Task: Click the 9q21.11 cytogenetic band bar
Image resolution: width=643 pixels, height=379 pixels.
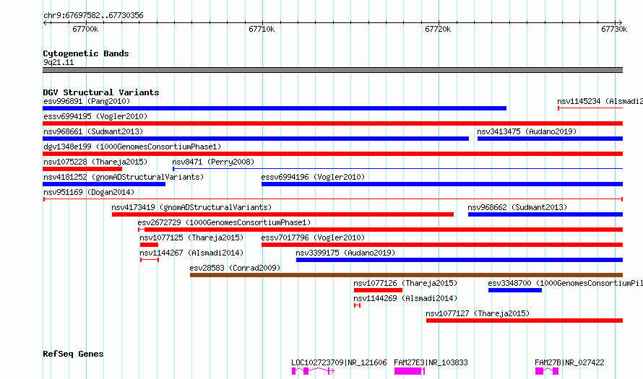Action: pyautogui.click(x=332, y=70)
